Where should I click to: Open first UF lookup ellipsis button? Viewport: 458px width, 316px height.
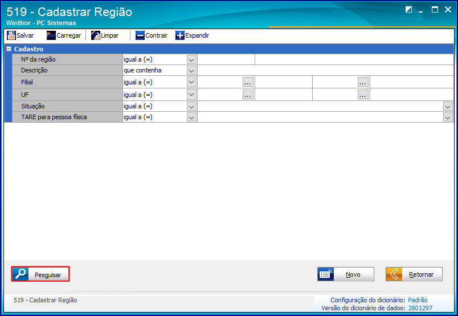coord(248,95)
